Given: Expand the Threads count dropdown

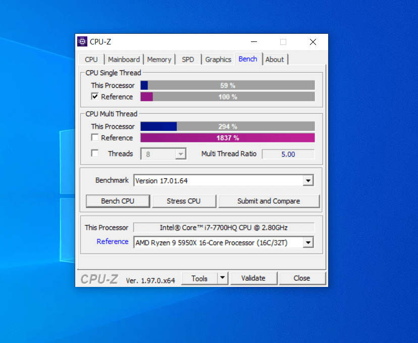Looking at the screenshot, I should [x=180, y=154].
